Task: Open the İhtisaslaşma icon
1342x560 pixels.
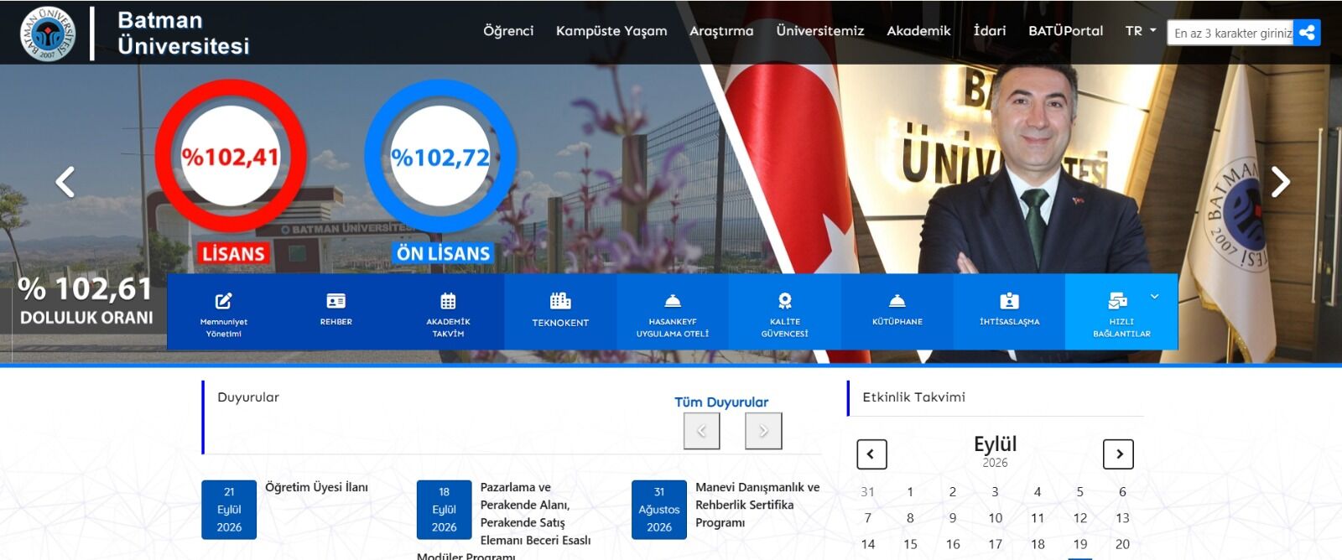Action: pos(1009,301)
